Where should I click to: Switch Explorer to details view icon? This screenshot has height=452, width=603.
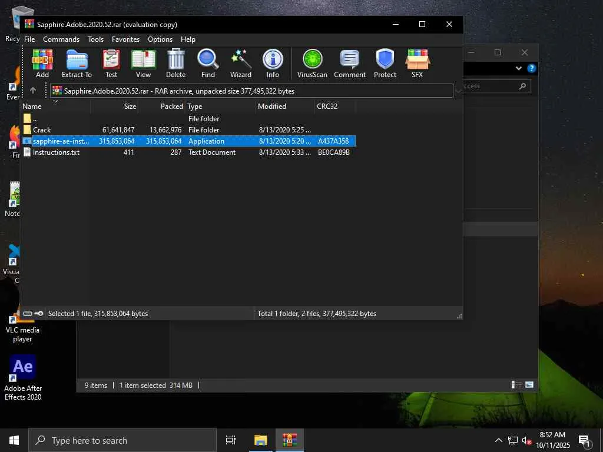pyautogui.click(x=516, y=385)
